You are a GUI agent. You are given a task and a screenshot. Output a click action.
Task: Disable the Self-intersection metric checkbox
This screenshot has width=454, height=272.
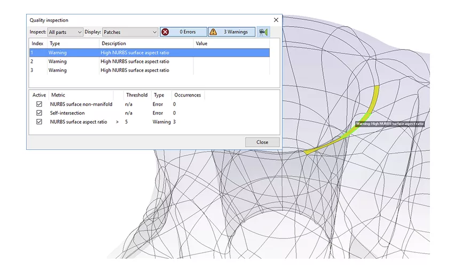click(39, 113)
